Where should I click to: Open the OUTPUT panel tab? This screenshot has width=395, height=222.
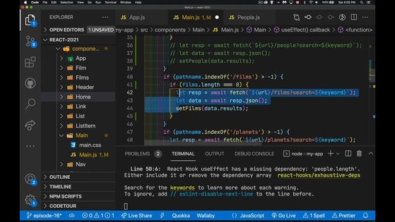(x=215, y=154)
